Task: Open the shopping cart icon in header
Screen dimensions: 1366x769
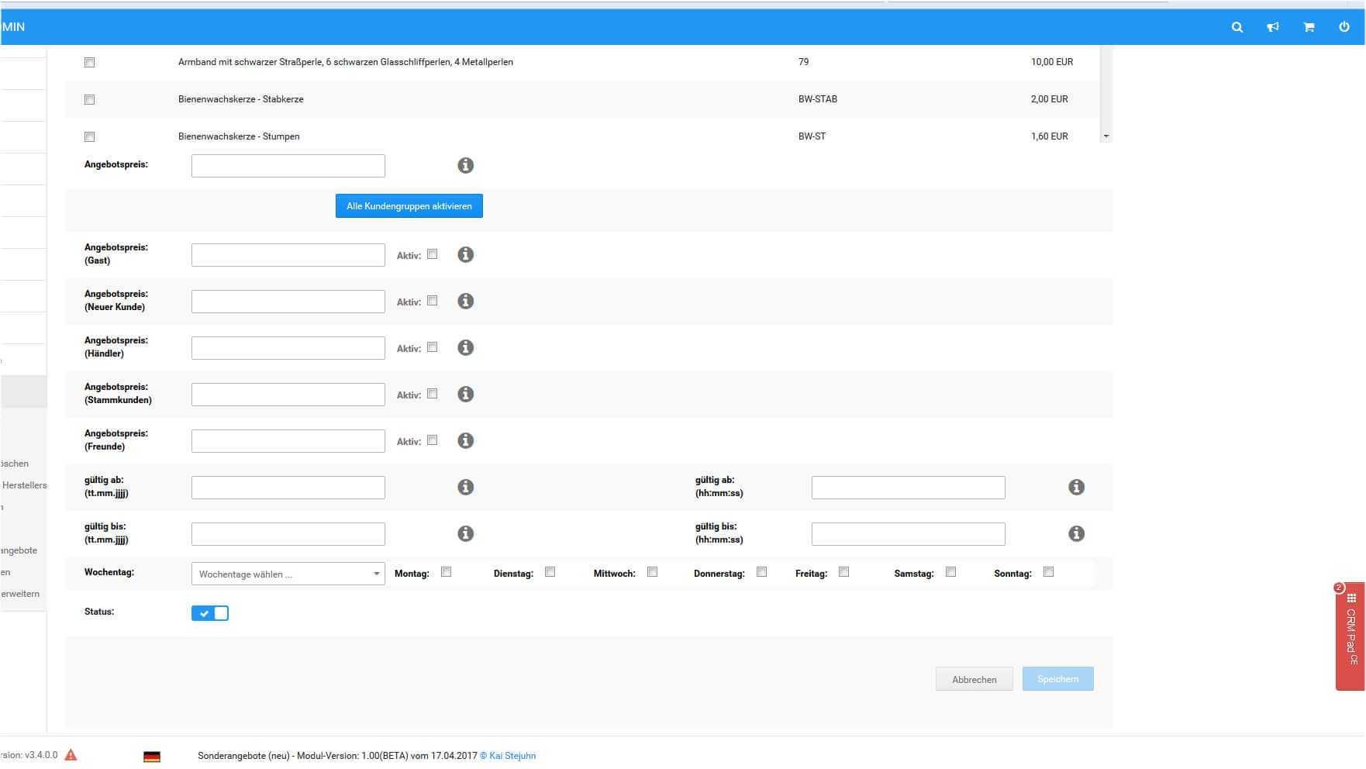Action: 1309,27
